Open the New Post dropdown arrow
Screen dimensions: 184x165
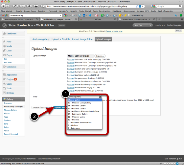(150, 25)
